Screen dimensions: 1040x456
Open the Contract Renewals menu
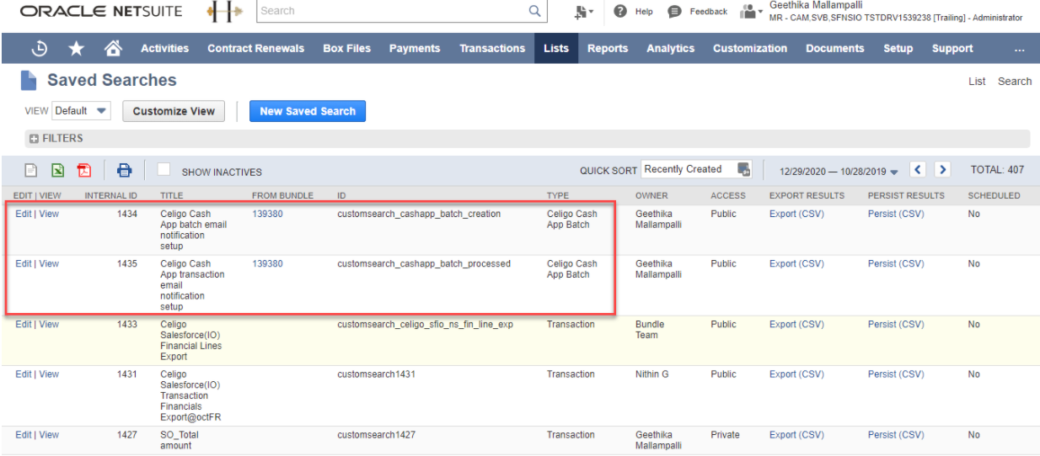click(256, 49)
